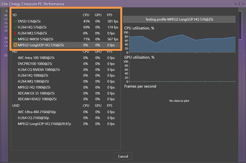Click the GPU utilization, % label

139,57
